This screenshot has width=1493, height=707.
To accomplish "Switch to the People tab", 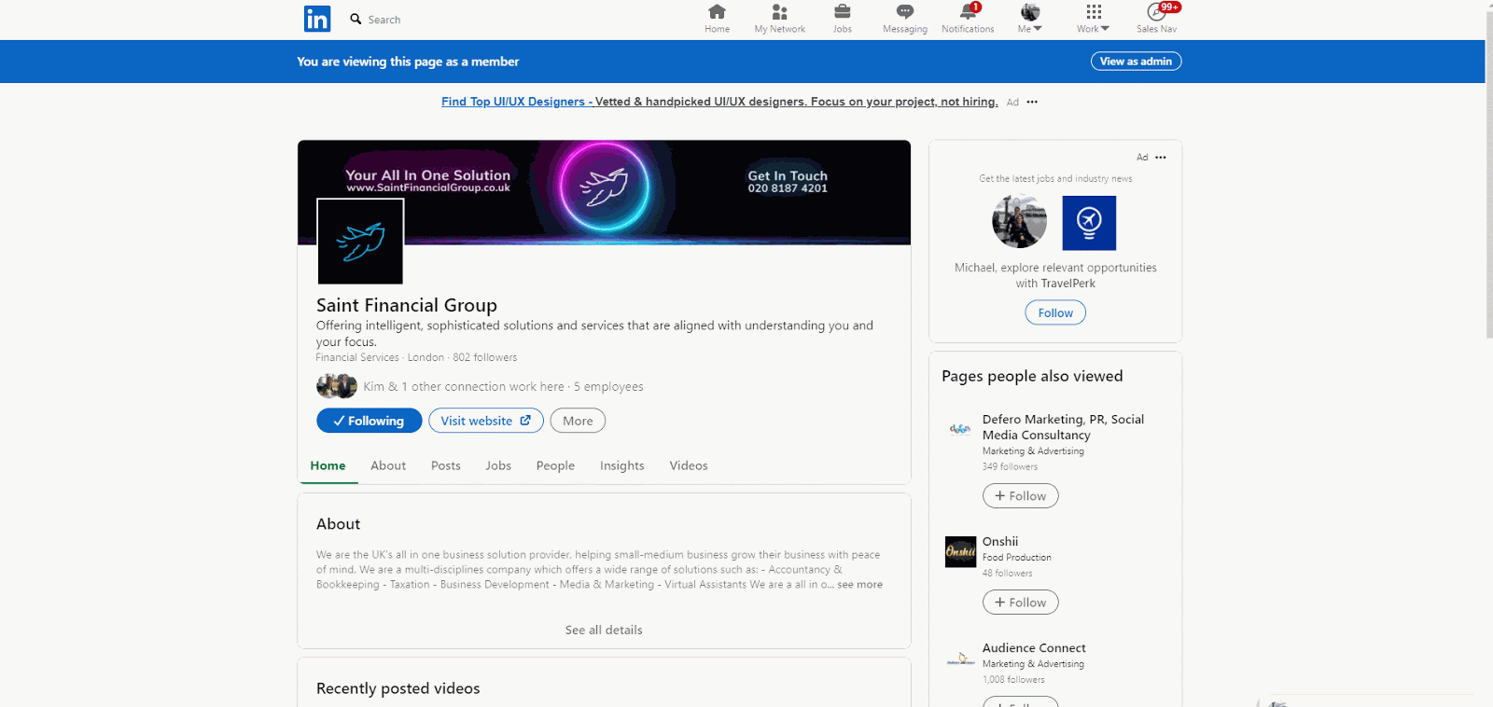I will coord(555,465).
